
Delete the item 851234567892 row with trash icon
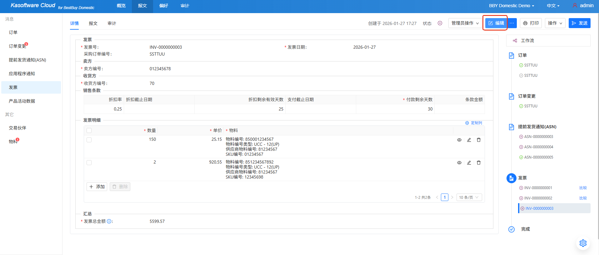479,163
